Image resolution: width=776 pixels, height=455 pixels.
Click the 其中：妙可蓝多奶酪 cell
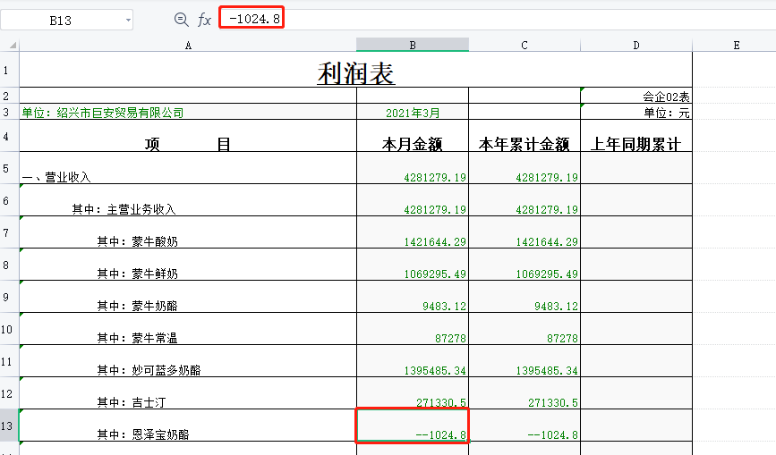(188, 360)
